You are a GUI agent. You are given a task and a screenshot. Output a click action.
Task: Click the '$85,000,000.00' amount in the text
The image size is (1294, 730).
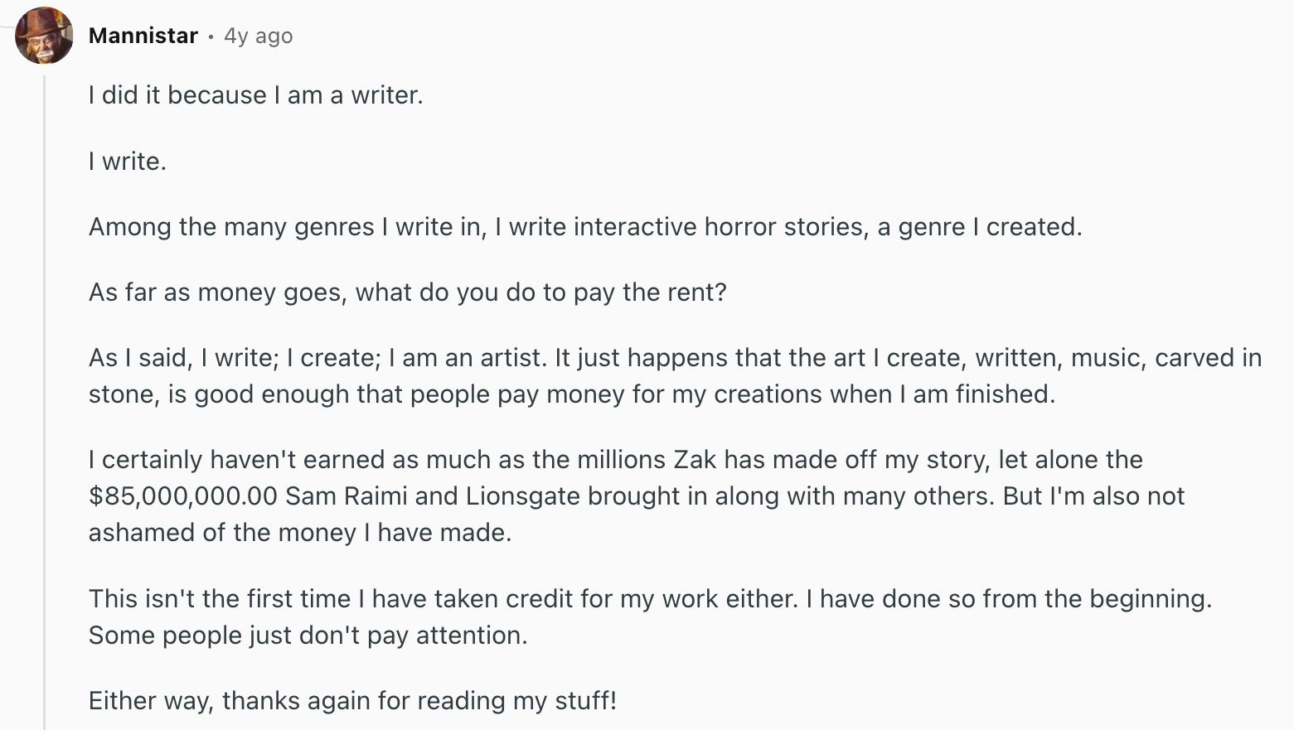183,496
